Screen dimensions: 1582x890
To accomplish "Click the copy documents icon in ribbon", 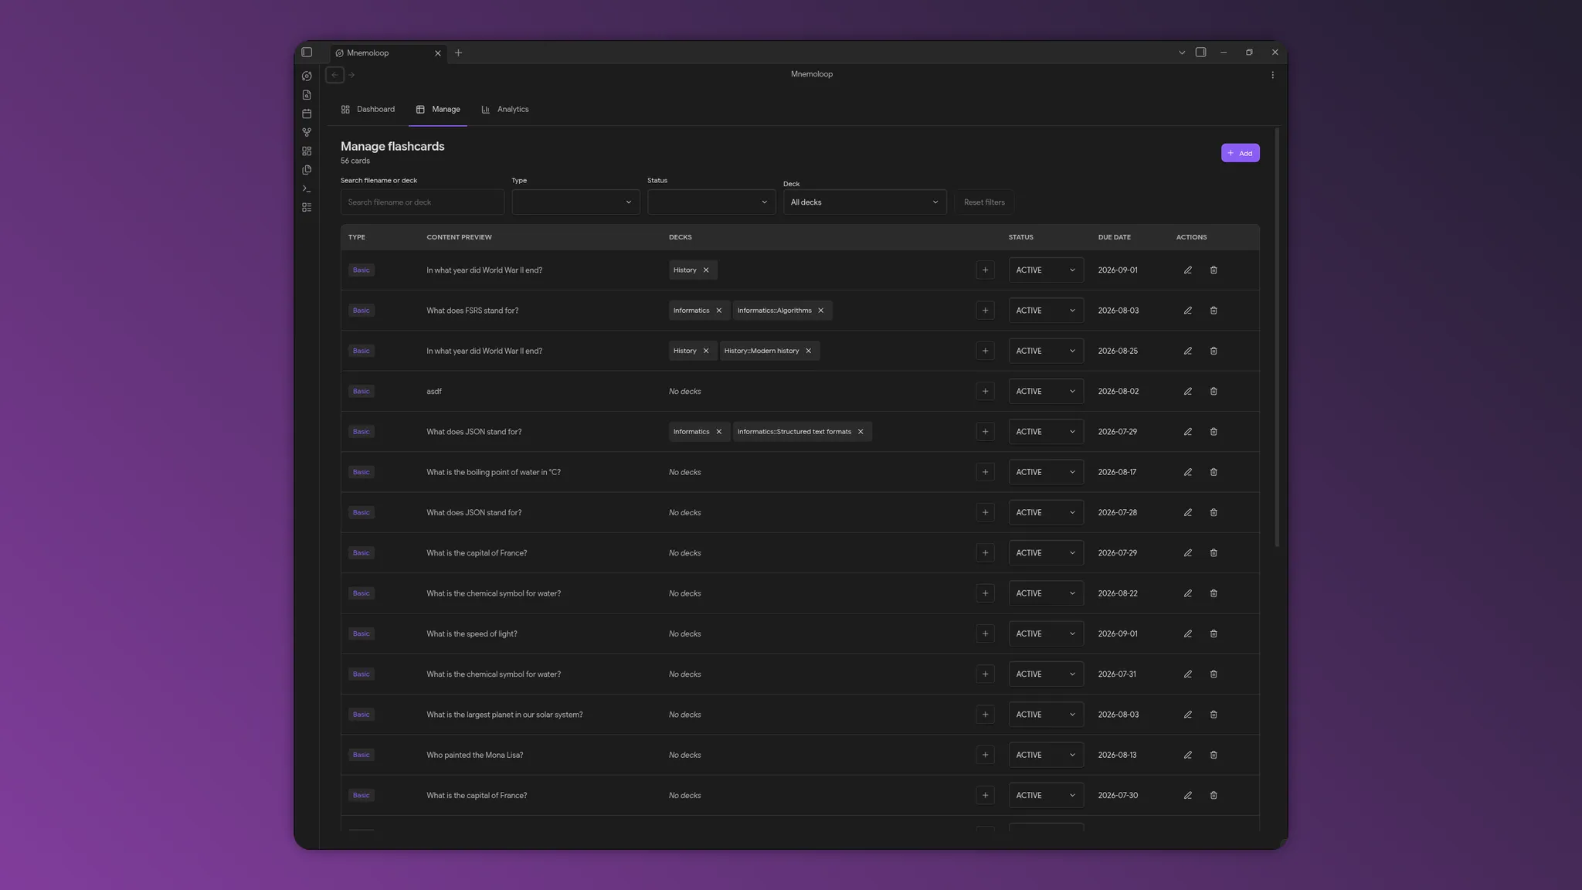I will click(307, 170).
